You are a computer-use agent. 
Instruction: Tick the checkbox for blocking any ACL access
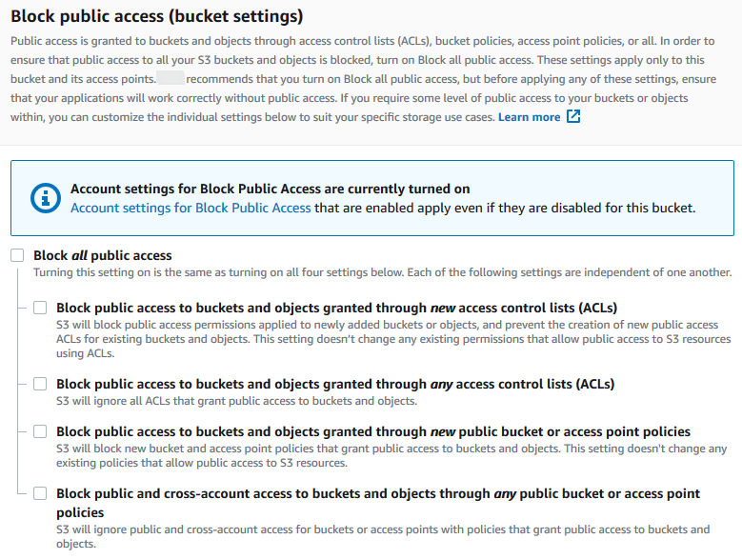40,384
